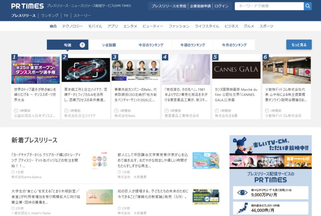Switch to the いま話題 tab
321x216 pixels.
coord(109,45)
